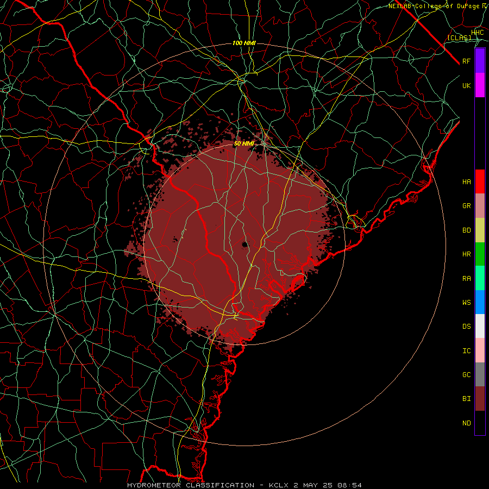Click the 08:54 timestamp
Image resolution: width=489 pixels, height=489 pixels.
[x=349, y=485]
